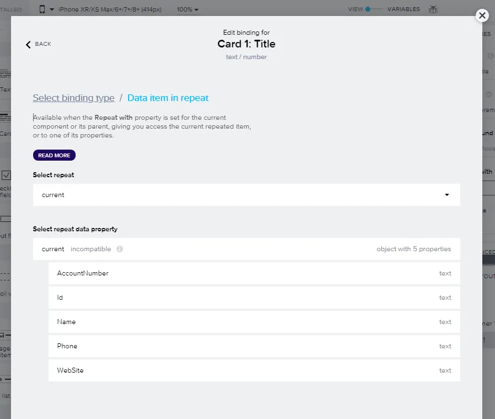Click the current object row with 5 properties
Screen dimensions: 495x419
click(246, 249)
